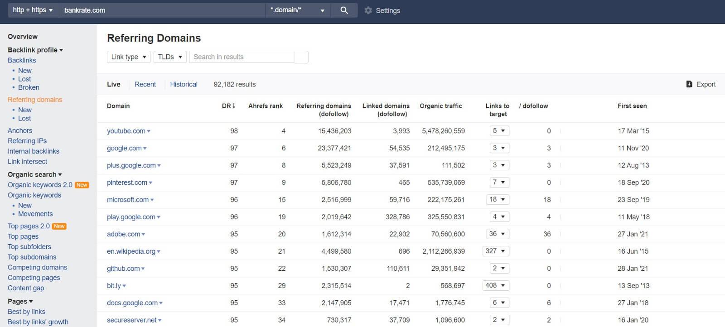
Task: Open Top pages 2.0 report
Action: (x=29, y=226)
